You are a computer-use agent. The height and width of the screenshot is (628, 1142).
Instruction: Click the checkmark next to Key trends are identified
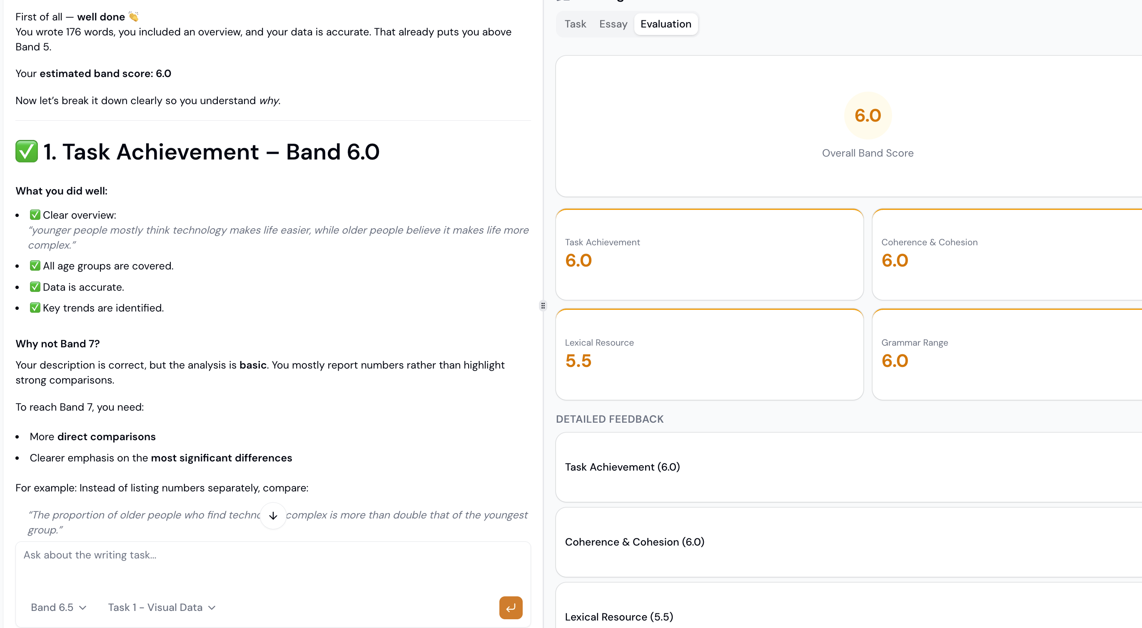(35, 308)
